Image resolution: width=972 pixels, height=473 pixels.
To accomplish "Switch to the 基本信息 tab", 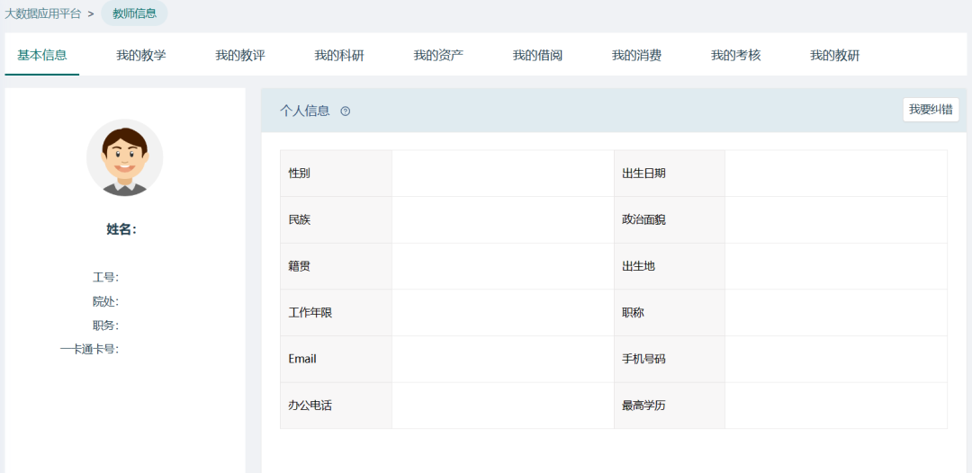I will point(42,56).
